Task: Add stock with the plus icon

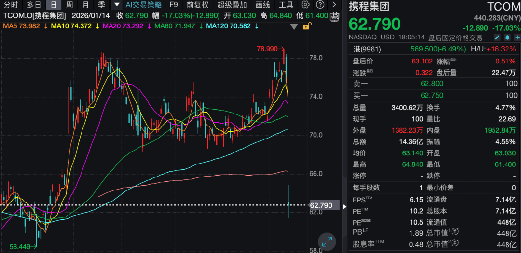Action: [517, 37]
